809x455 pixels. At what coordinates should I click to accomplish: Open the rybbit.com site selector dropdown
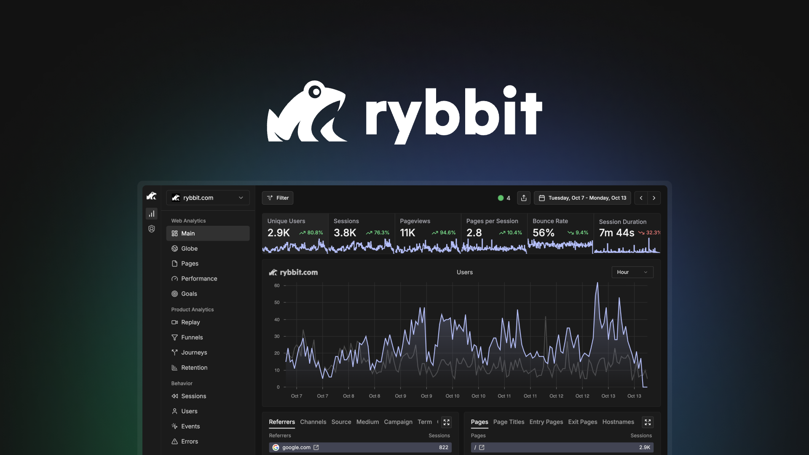(x=208, y=198)
